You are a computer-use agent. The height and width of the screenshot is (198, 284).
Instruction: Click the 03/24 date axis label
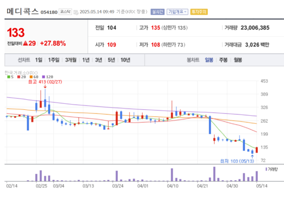pos(118,186)
